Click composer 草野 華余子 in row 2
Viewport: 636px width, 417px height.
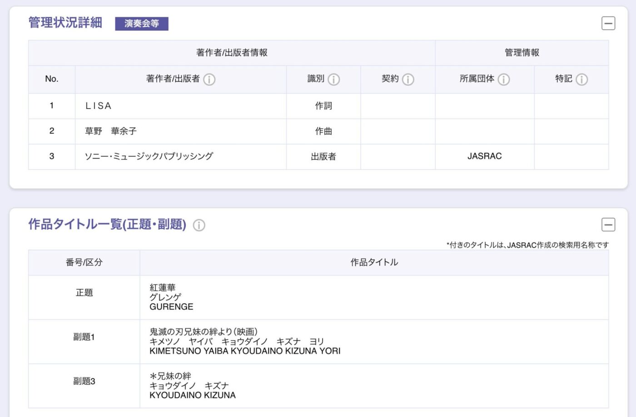click(x=111, y=131)
